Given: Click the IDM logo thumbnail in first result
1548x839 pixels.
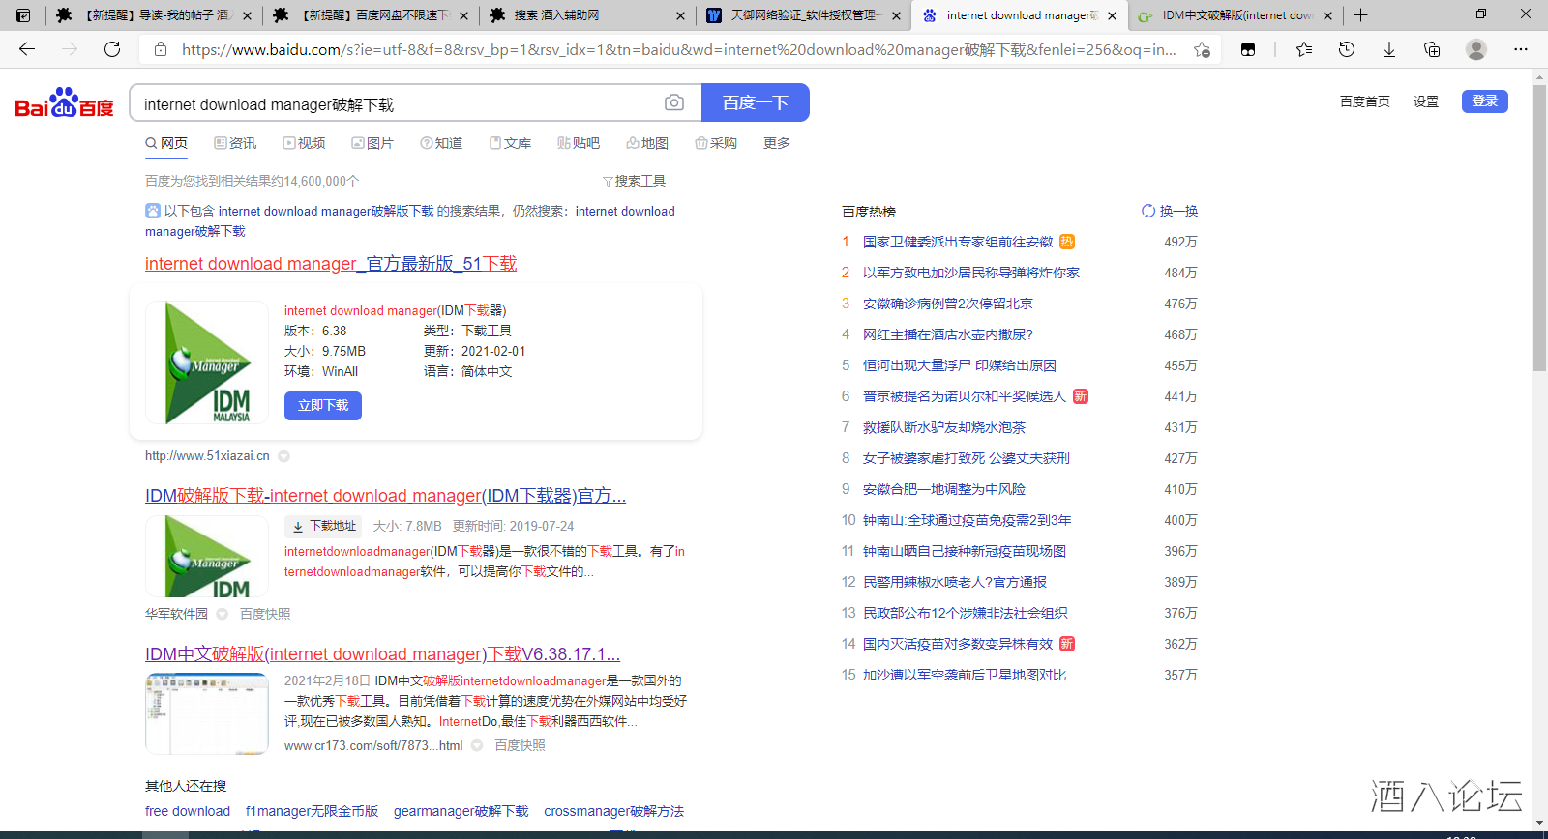Looking at the screenshot, I should [207, 362].
